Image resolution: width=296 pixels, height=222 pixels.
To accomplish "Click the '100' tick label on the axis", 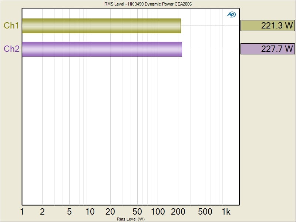I will [x=158, y=212].
